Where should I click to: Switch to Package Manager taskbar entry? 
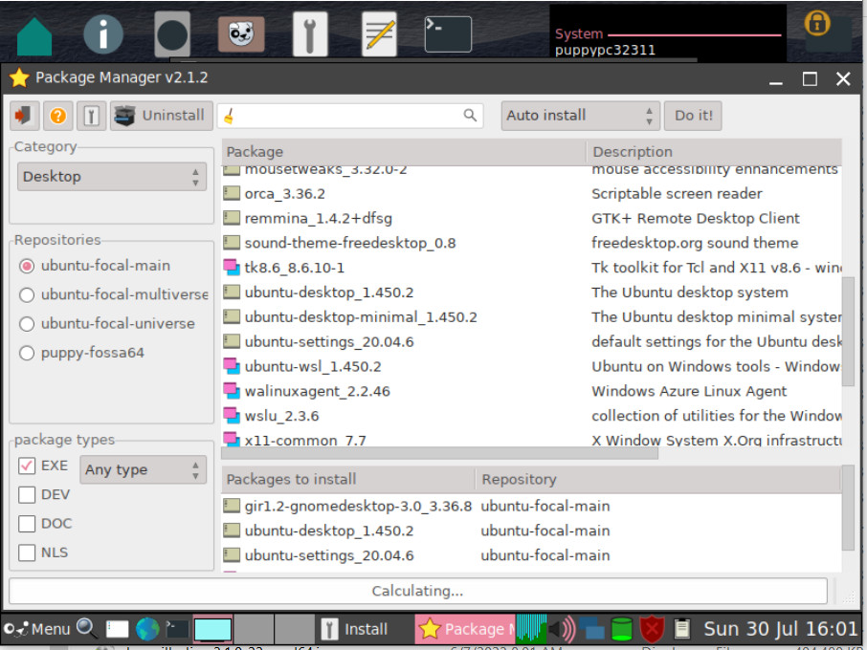(465, 629)
